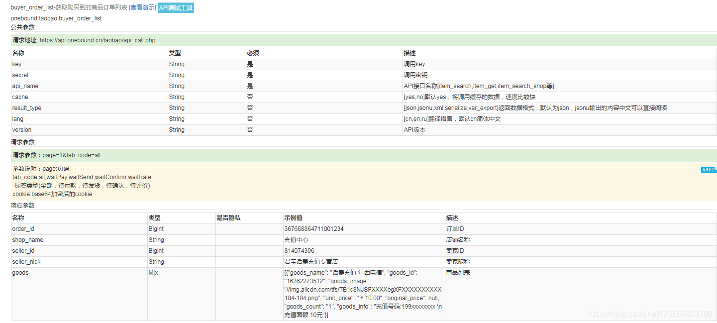This screenshot has width=717, height=323.
Task: Click the 公共参数 section heading
Action: coord(23,27)
